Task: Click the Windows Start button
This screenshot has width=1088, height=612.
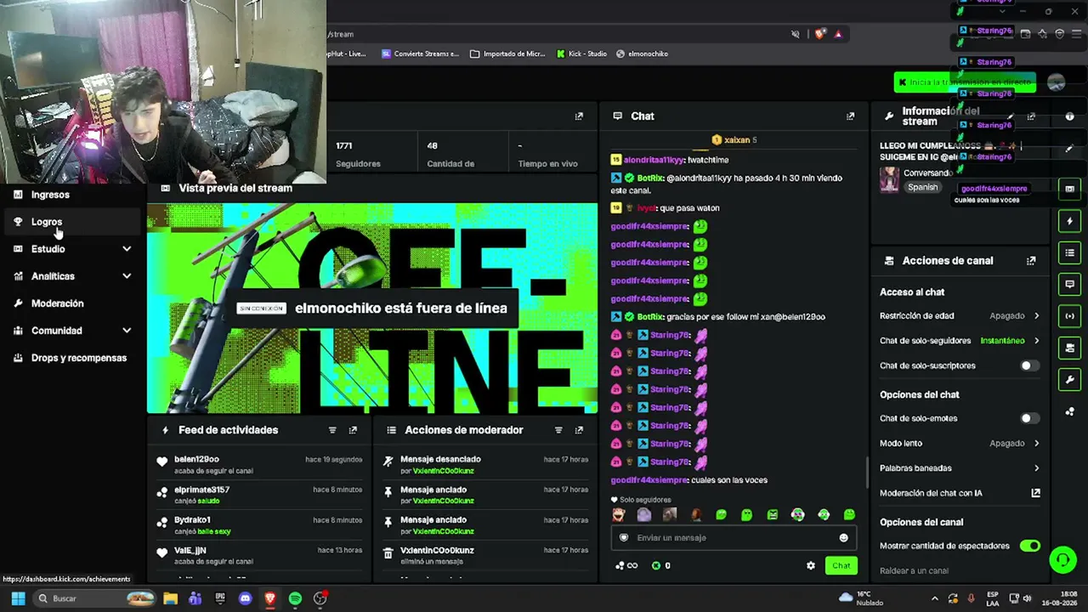Action: coord(18,599)
